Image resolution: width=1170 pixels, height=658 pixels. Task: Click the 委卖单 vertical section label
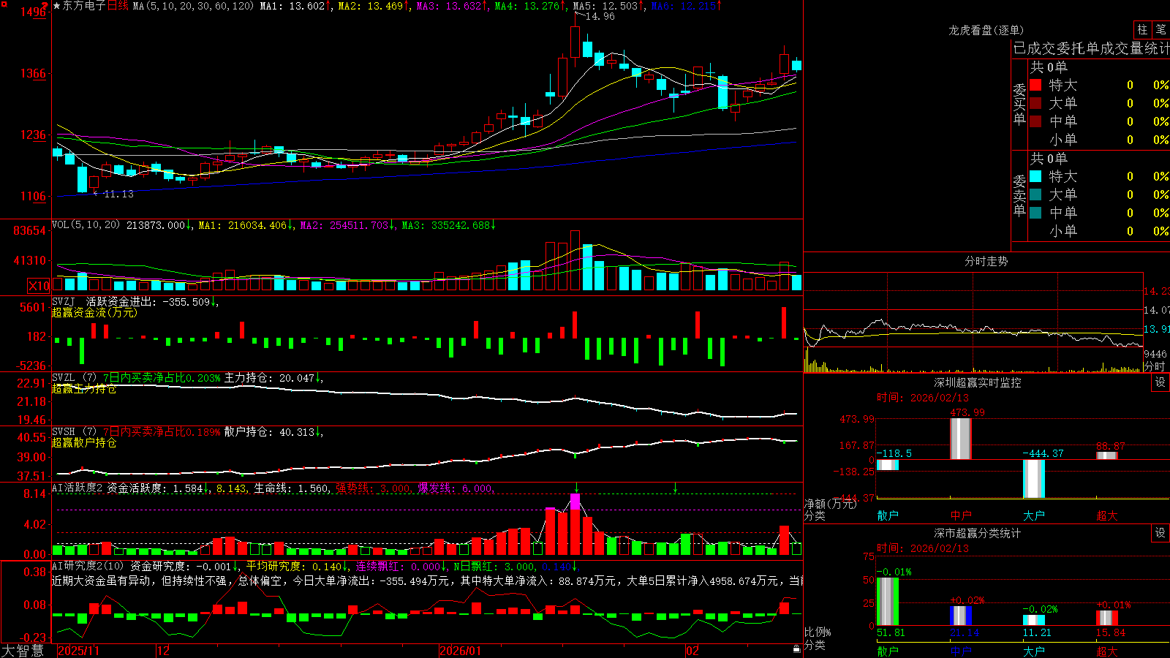click(x=1019, y=195)
